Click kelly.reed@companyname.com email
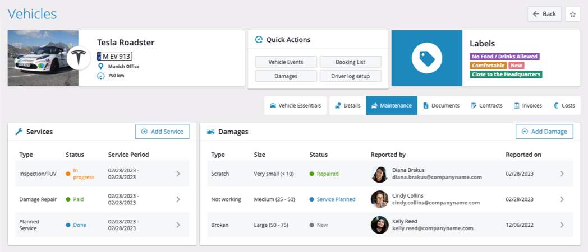The image size is (588, 252). pos(433,228)
